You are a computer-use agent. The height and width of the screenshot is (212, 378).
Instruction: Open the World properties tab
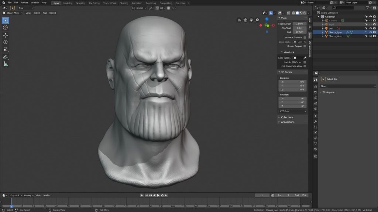point(316,109)
